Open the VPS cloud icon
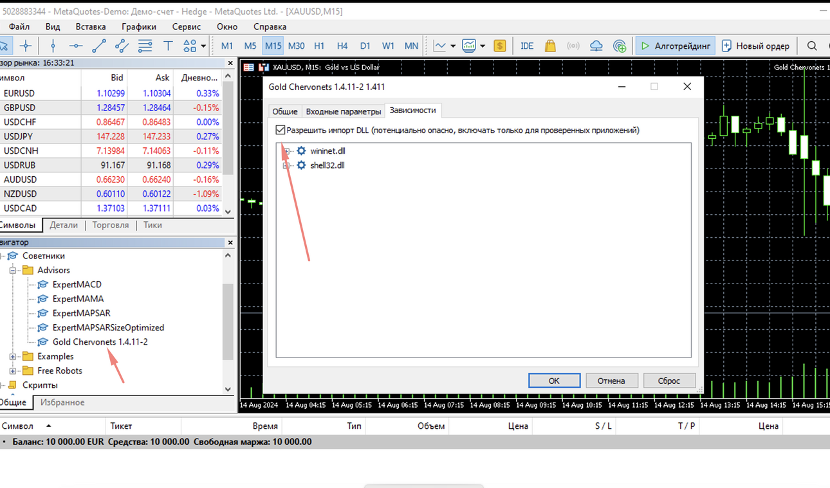This screenshot has height=488, width=830. point(596,46)
